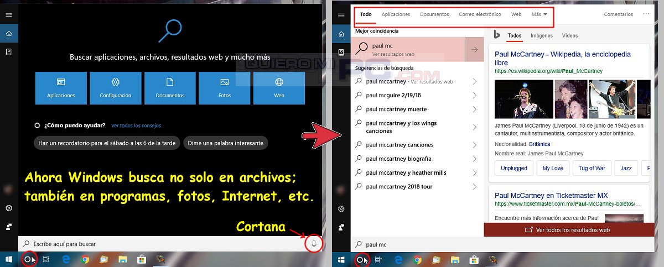Expand the chevron for 'paul mccartney muerte'

click(x=475, y=109)
